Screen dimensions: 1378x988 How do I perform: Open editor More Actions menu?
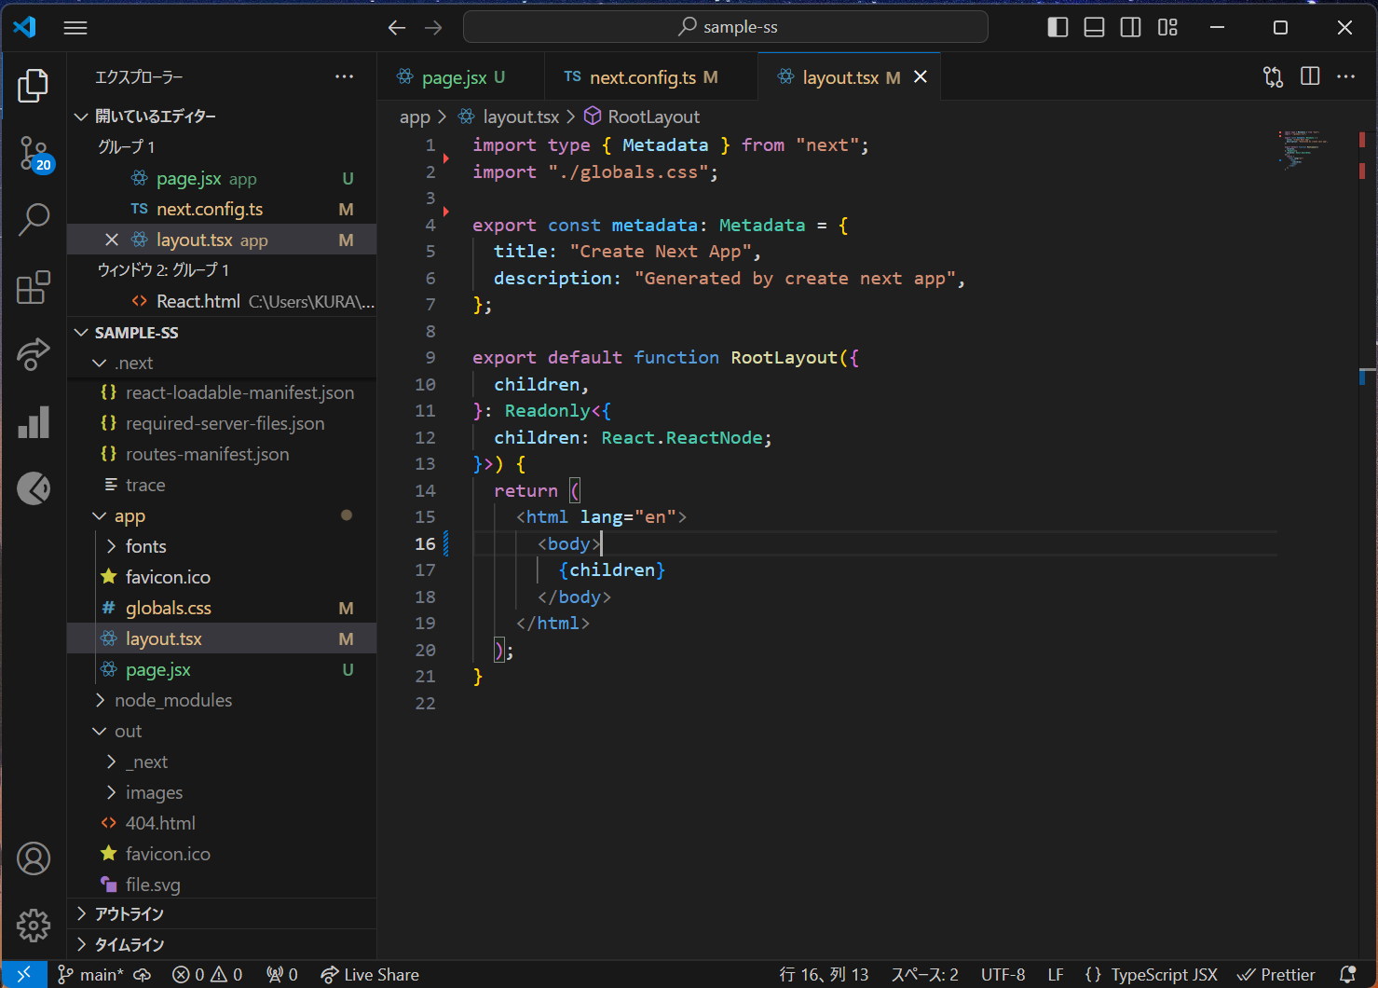[x=1346, y=76]
